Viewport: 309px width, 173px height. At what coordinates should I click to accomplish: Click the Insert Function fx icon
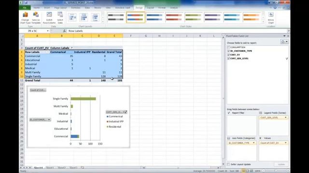coord(64,31)
